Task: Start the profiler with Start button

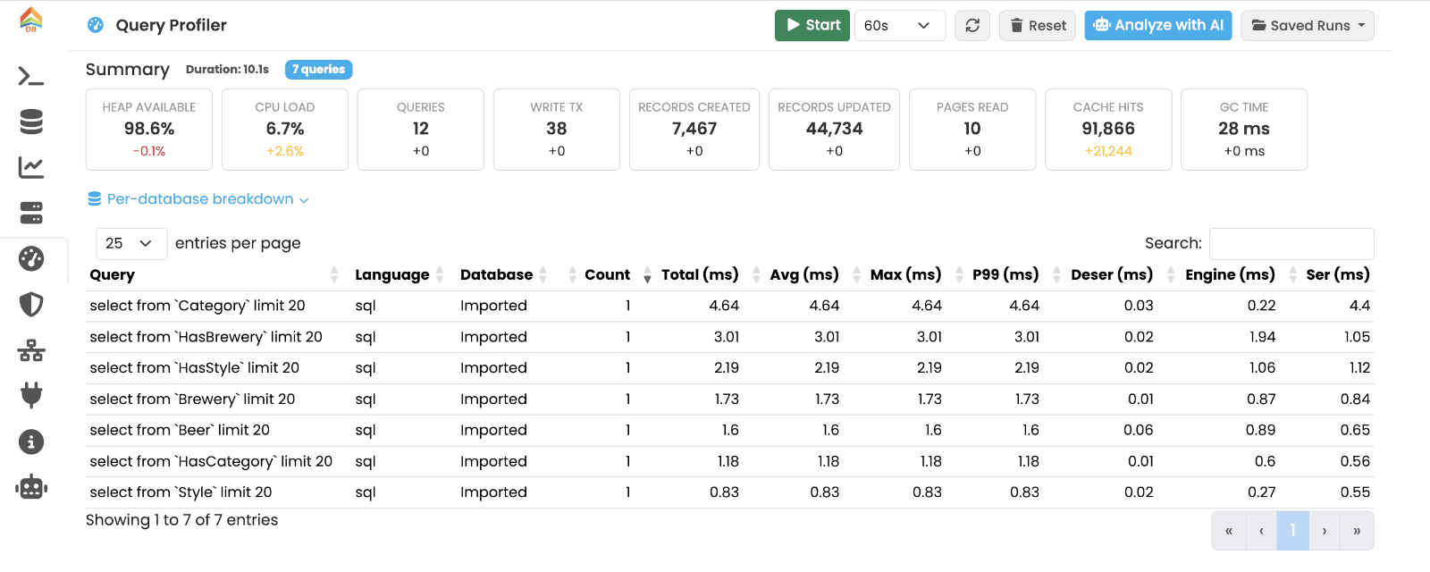Action: pyautogui.click(x=812, y=26)
